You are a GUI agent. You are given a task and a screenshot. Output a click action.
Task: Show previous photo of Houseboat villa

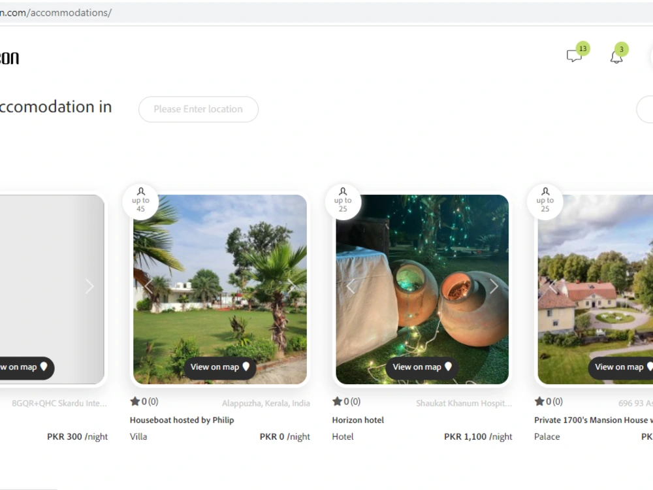[x=148, y=286]
